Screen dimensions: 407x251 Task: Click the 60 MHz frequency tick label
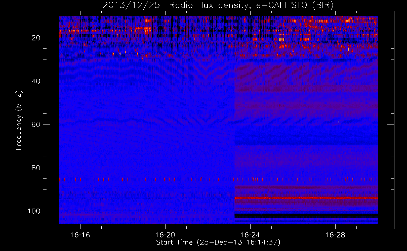pyautogui.click(x=36, y=124)
